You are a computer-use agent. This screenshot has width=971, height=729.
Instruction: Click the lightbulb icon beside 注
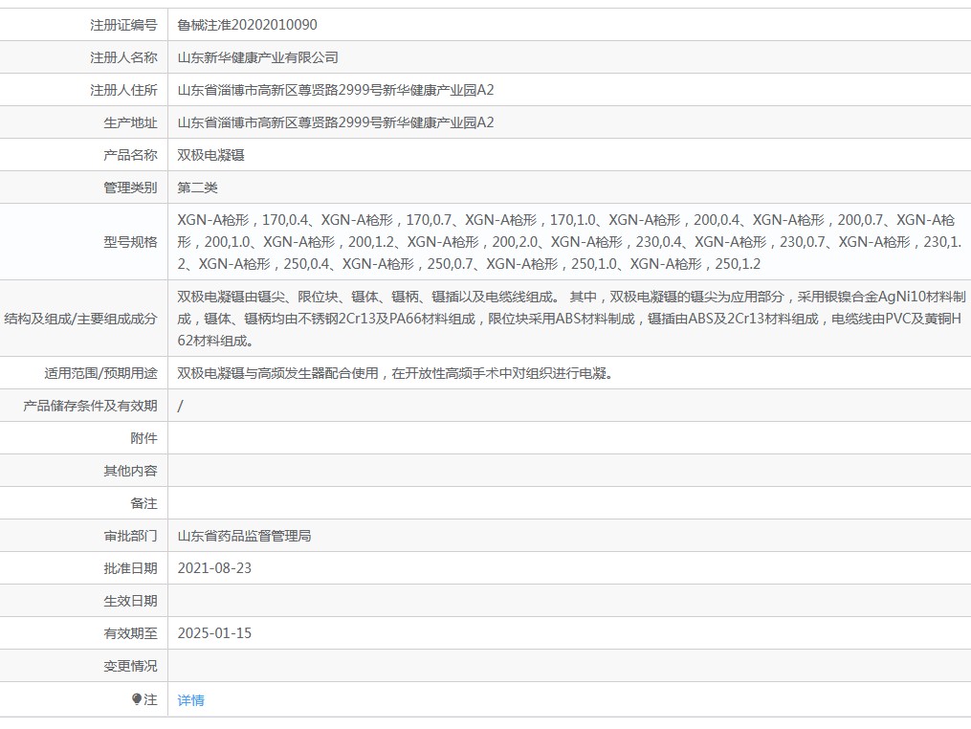coord(137,699)
